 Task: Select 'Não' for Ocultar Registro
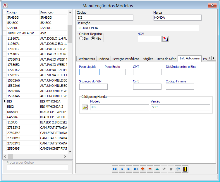[x=93, y=38]
